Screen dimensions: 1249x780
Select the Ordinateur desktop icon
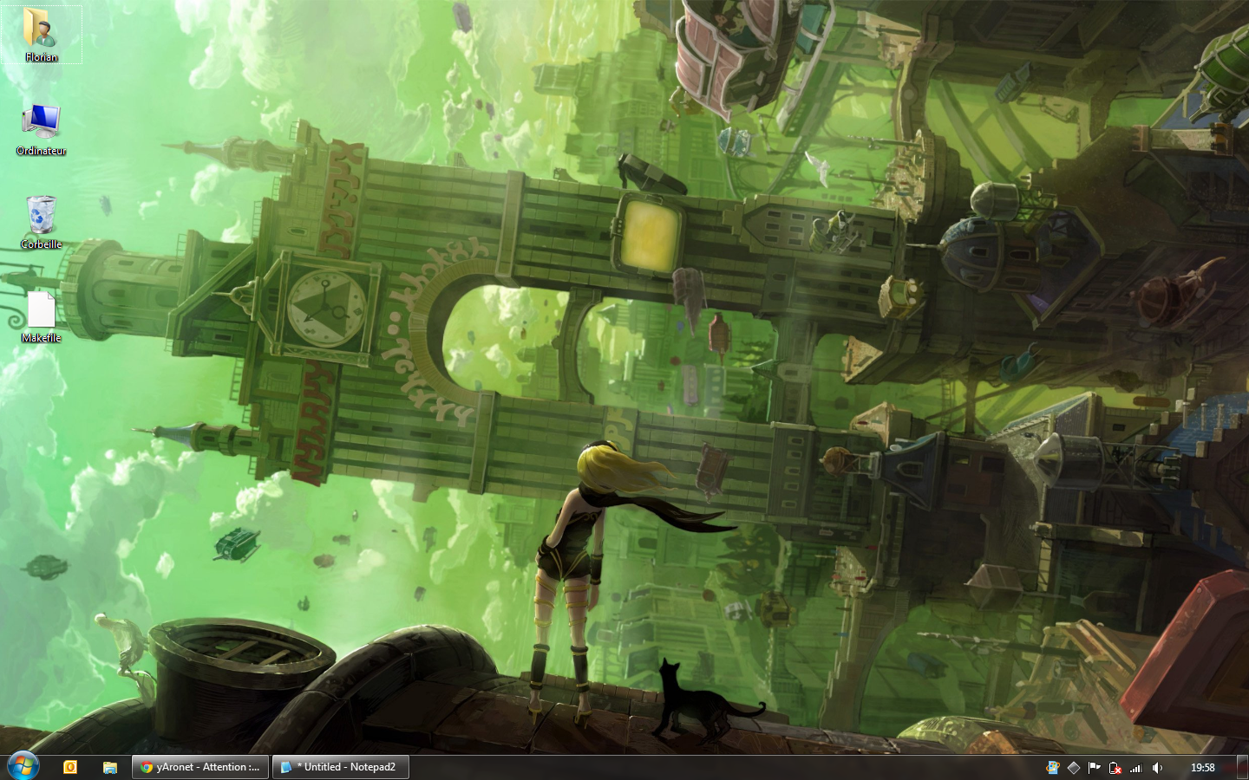coord(41,122)
